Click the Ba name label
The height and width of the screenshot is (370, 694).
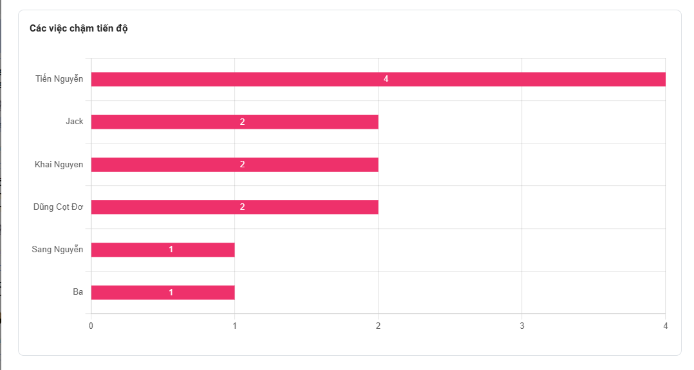[x=78, y=292]
